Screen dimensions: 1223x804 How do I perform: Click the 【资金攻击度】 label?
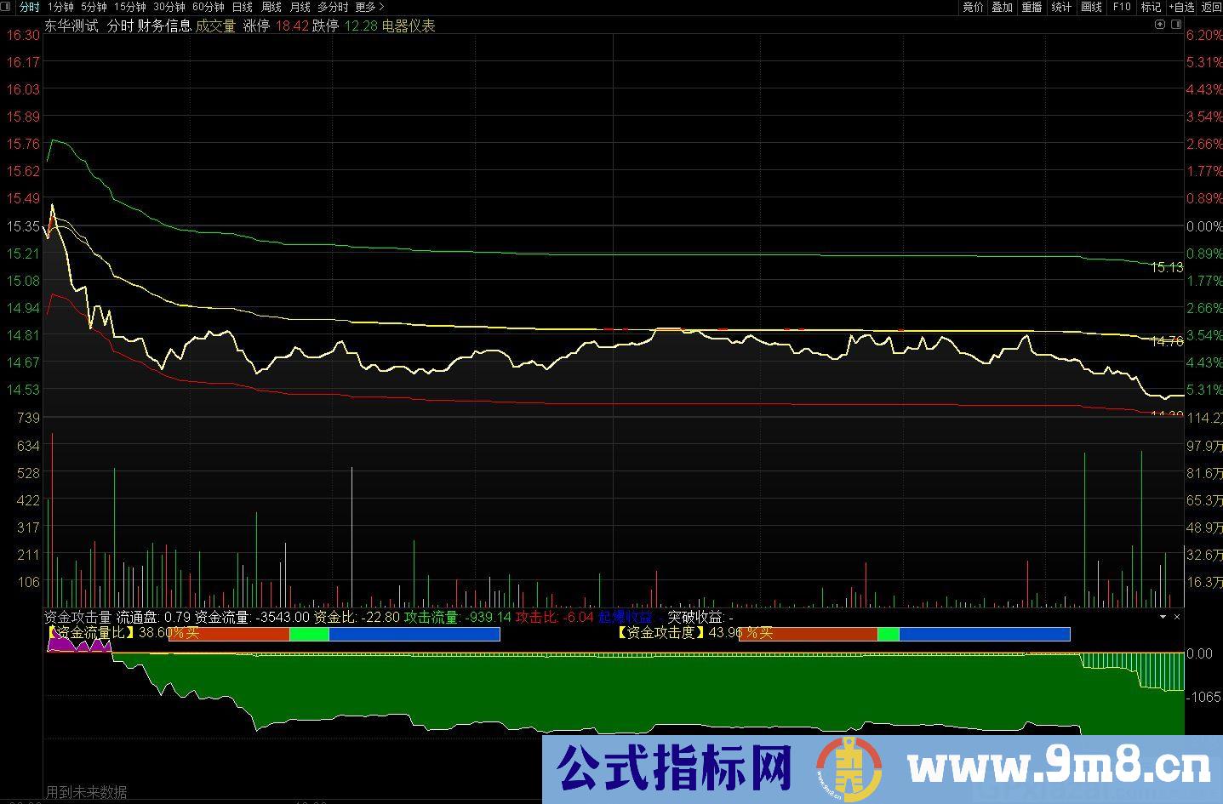(x=660, y=632)
